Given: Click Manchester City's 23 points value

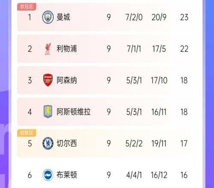Looking at the screenshot, I should coord(184,17).
